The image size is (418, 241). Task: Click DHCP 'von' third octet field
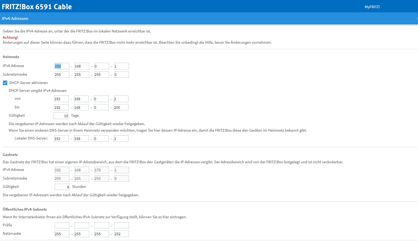(101, 99)
